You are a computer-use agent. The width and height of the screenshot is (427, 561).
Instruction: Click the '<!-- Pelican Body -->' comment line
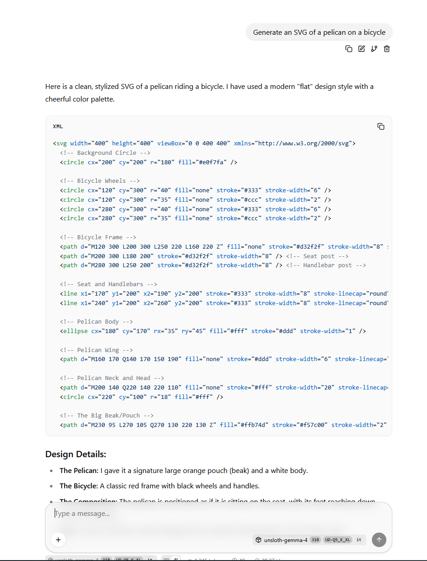(96, 322)
